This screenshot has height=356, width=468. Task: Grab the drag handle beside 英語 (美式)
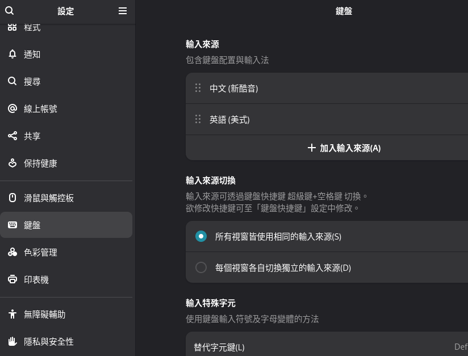click(198, 119)
